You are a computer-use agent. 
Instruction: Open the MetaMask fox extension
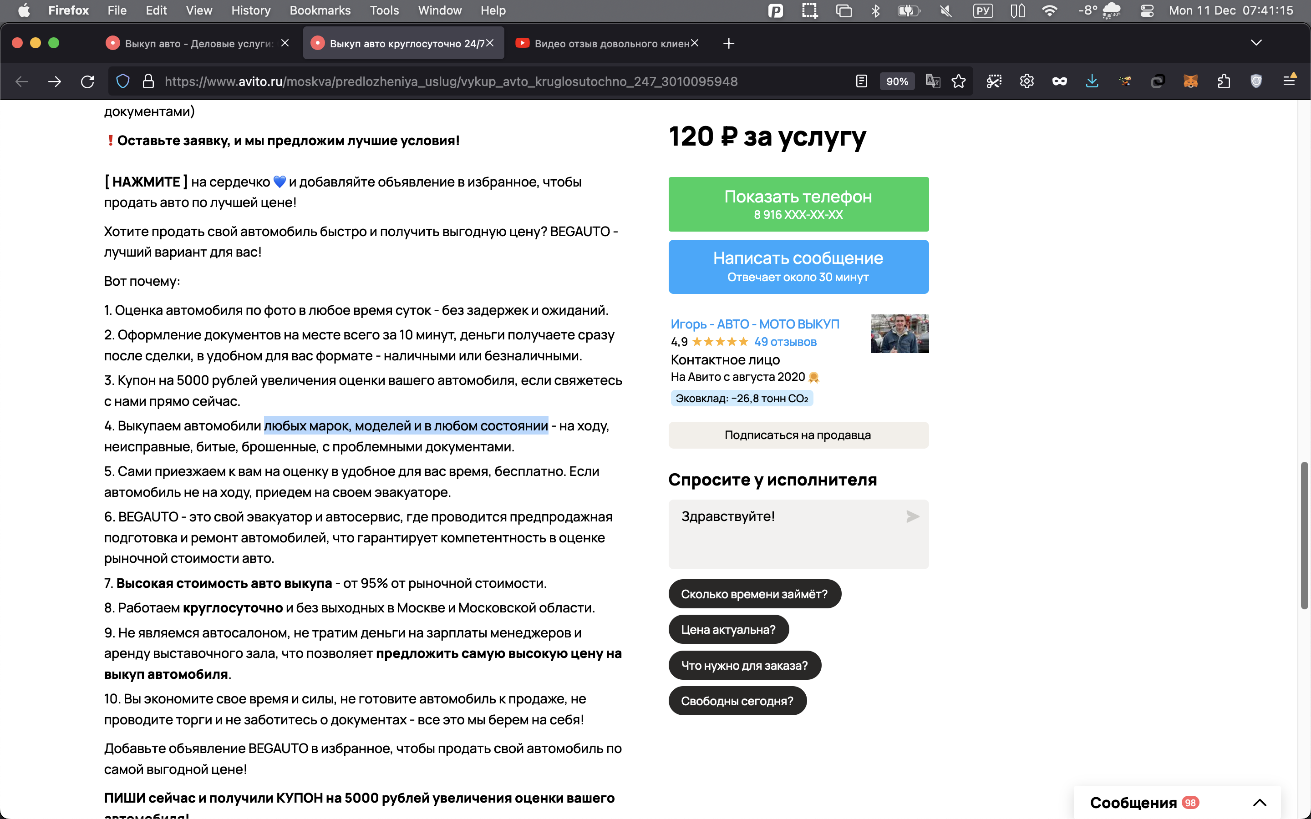tap(1190, 81)
